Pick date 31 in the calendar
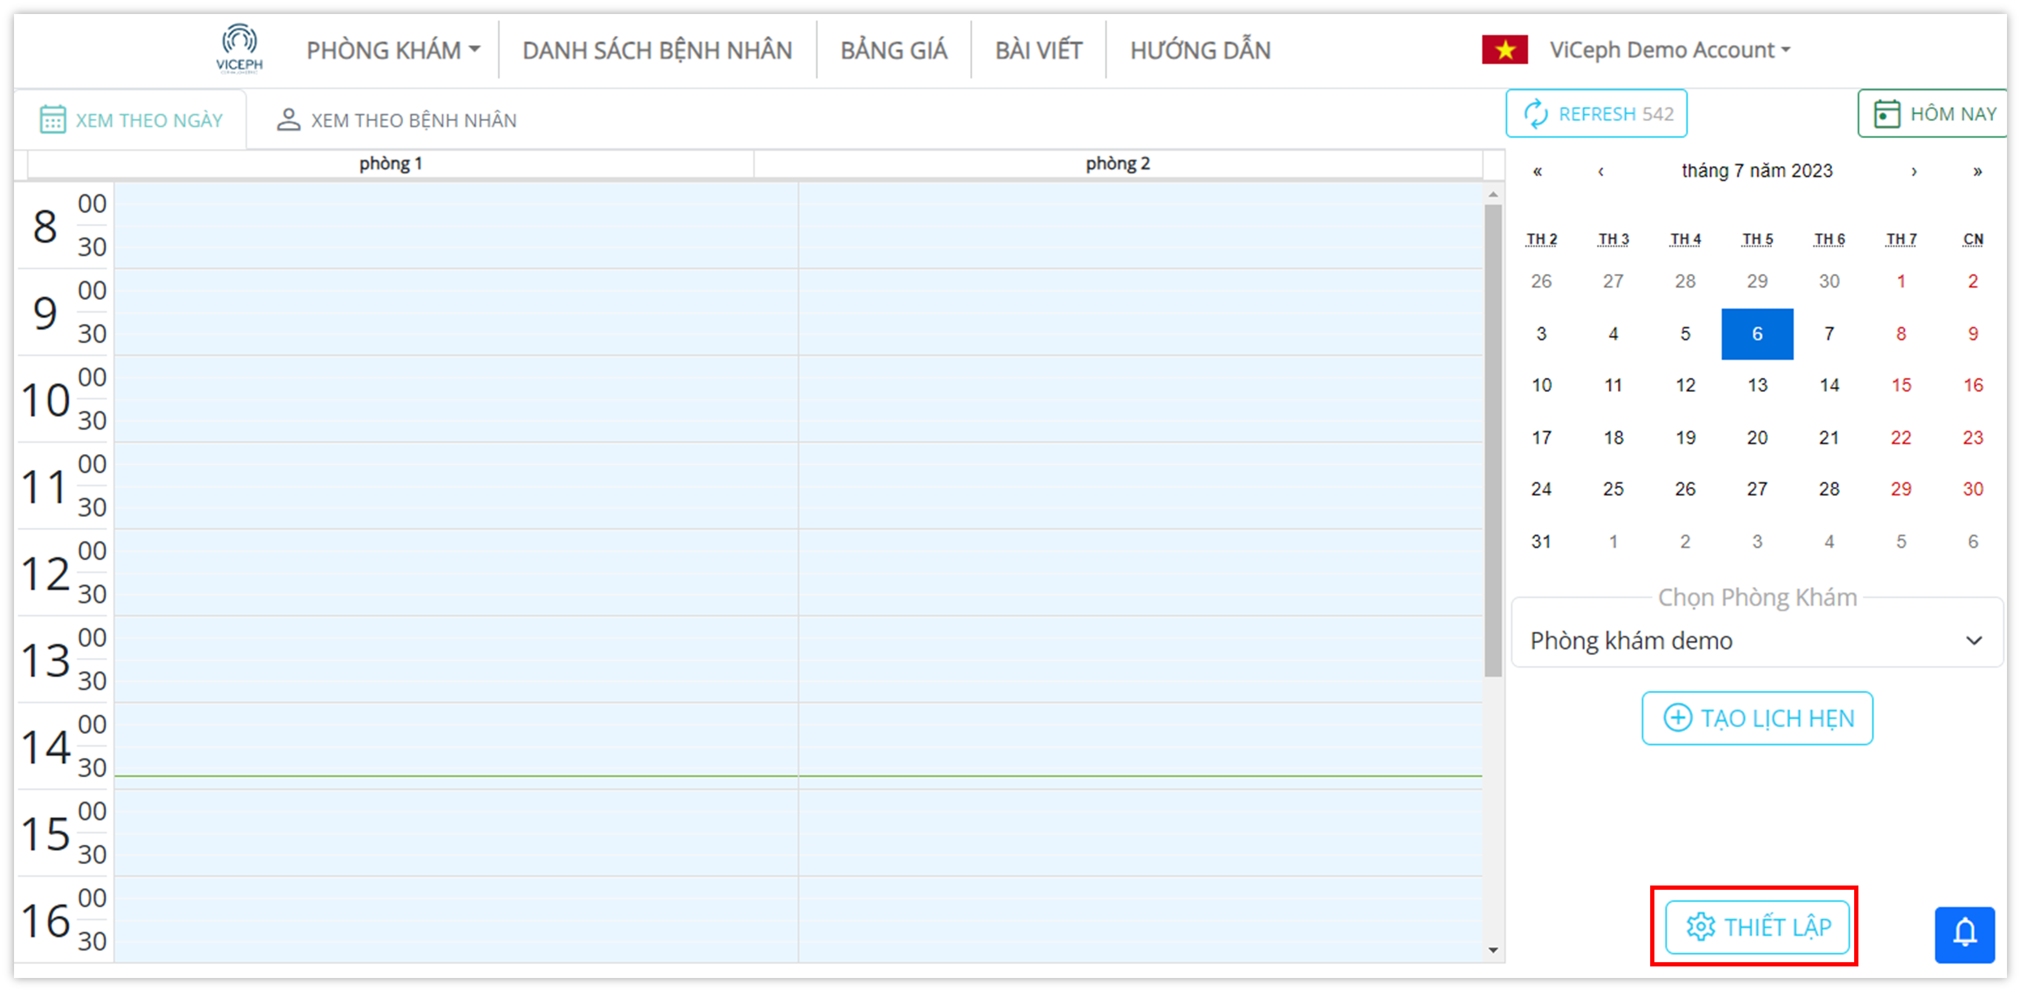 click(1541, 541)
